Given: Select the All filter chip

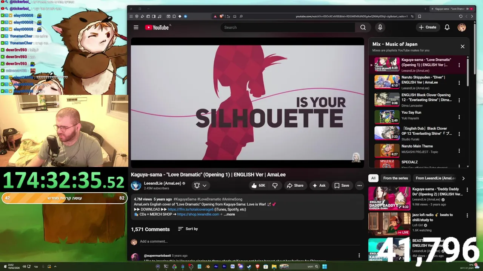Looking at the screenshot, I should pyautogui.click(x=373, y=178).
